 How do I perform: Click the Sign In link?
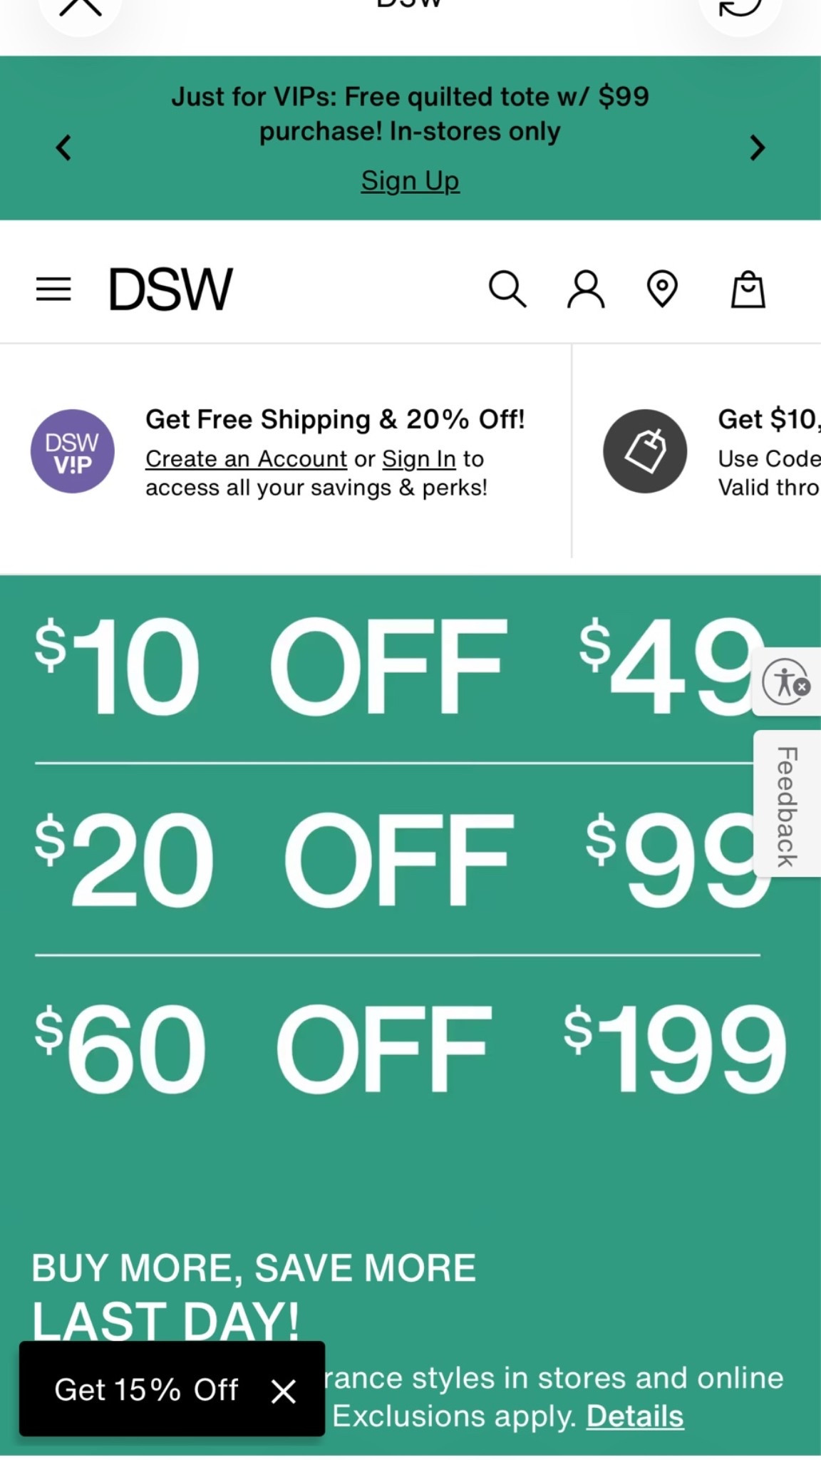[419, 459]
